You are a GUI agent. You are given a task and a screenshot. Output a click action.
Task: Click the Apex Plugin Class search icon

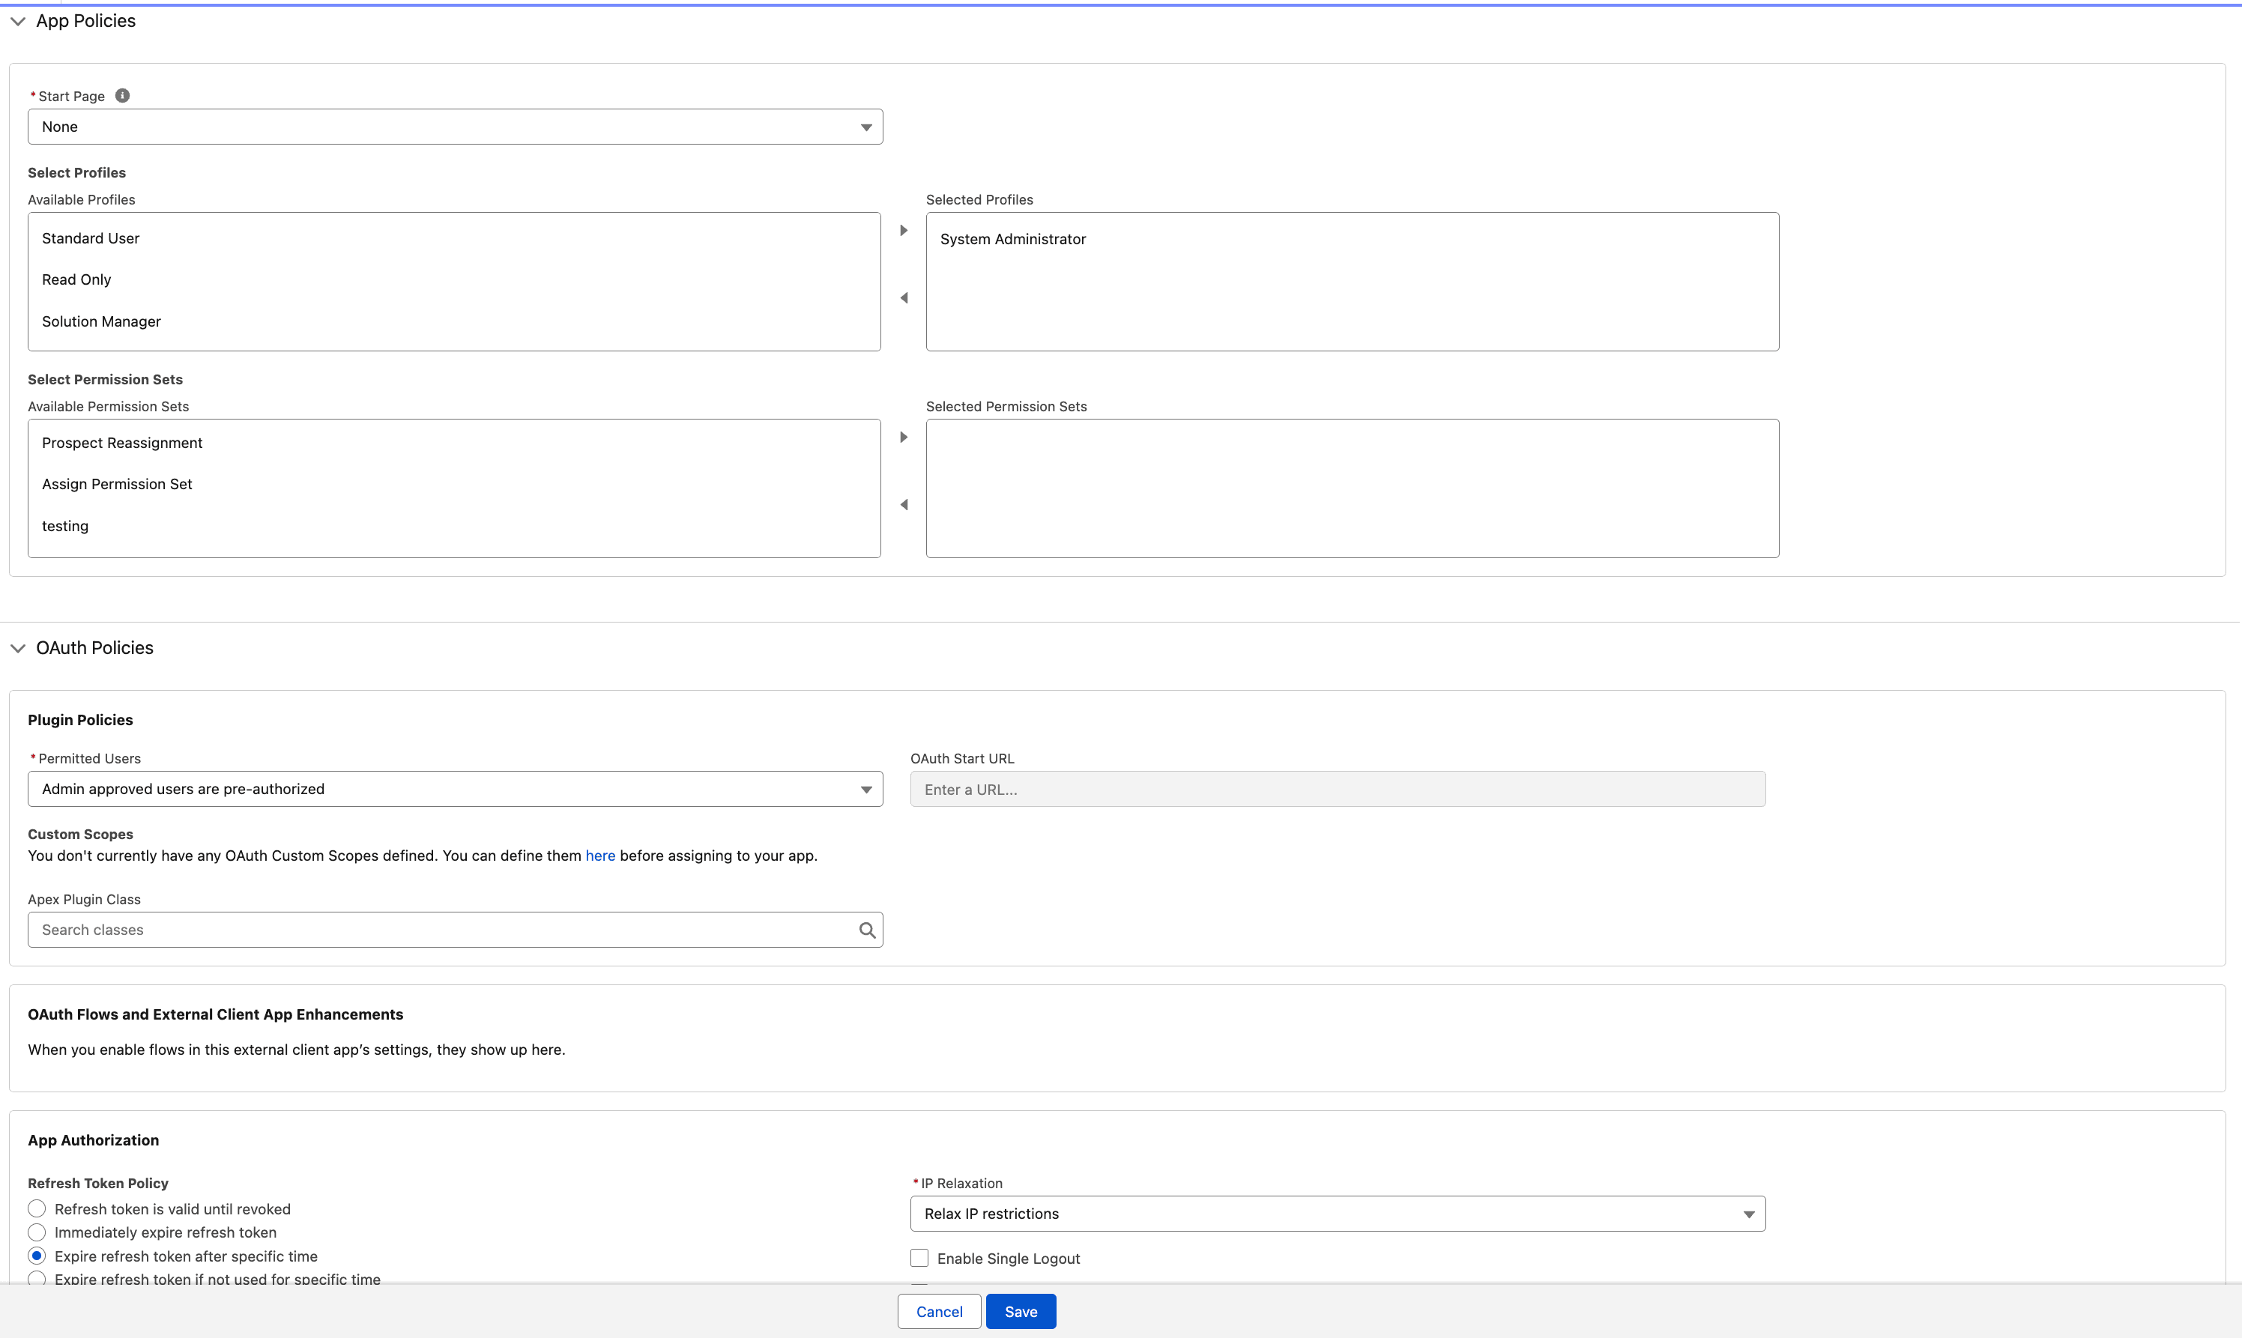pos(867,930)
